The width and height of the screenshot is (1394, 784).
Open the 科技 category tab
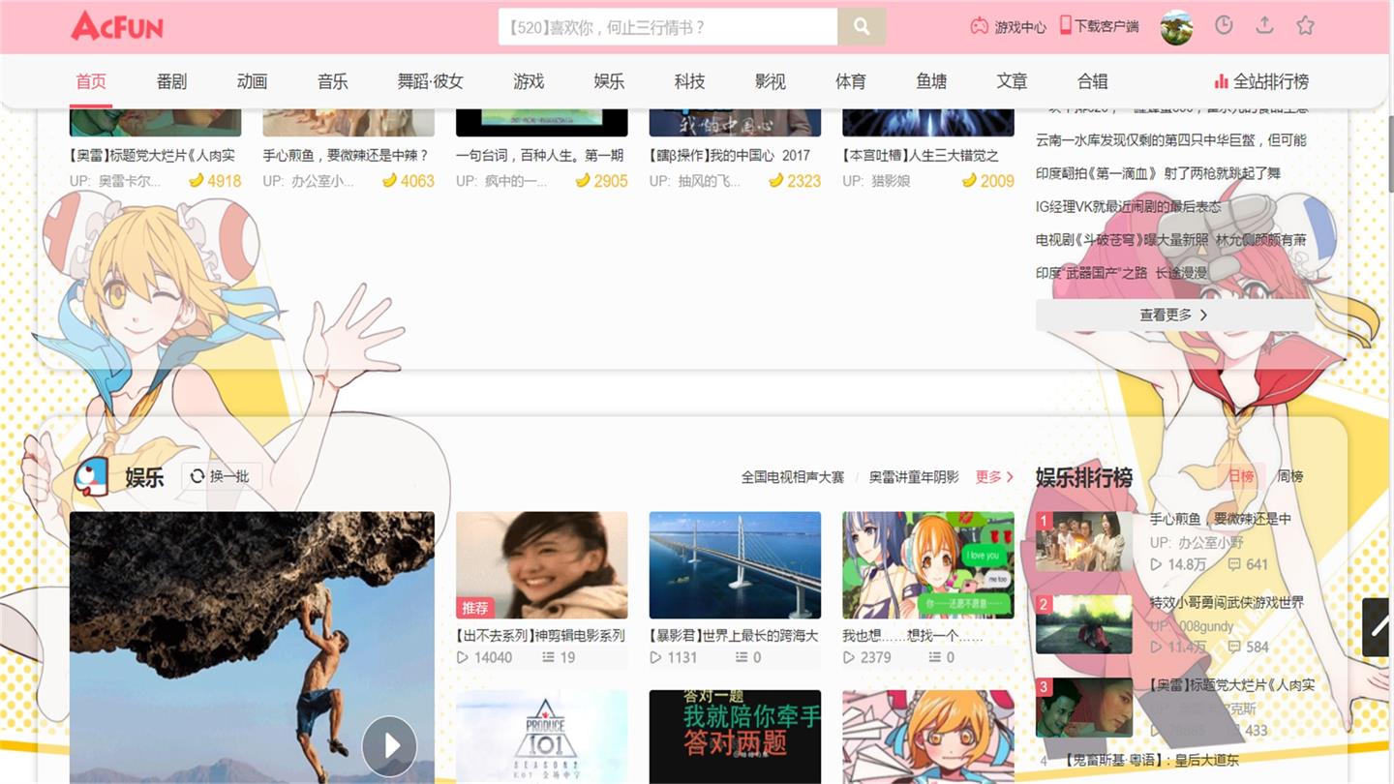[689, 81]
